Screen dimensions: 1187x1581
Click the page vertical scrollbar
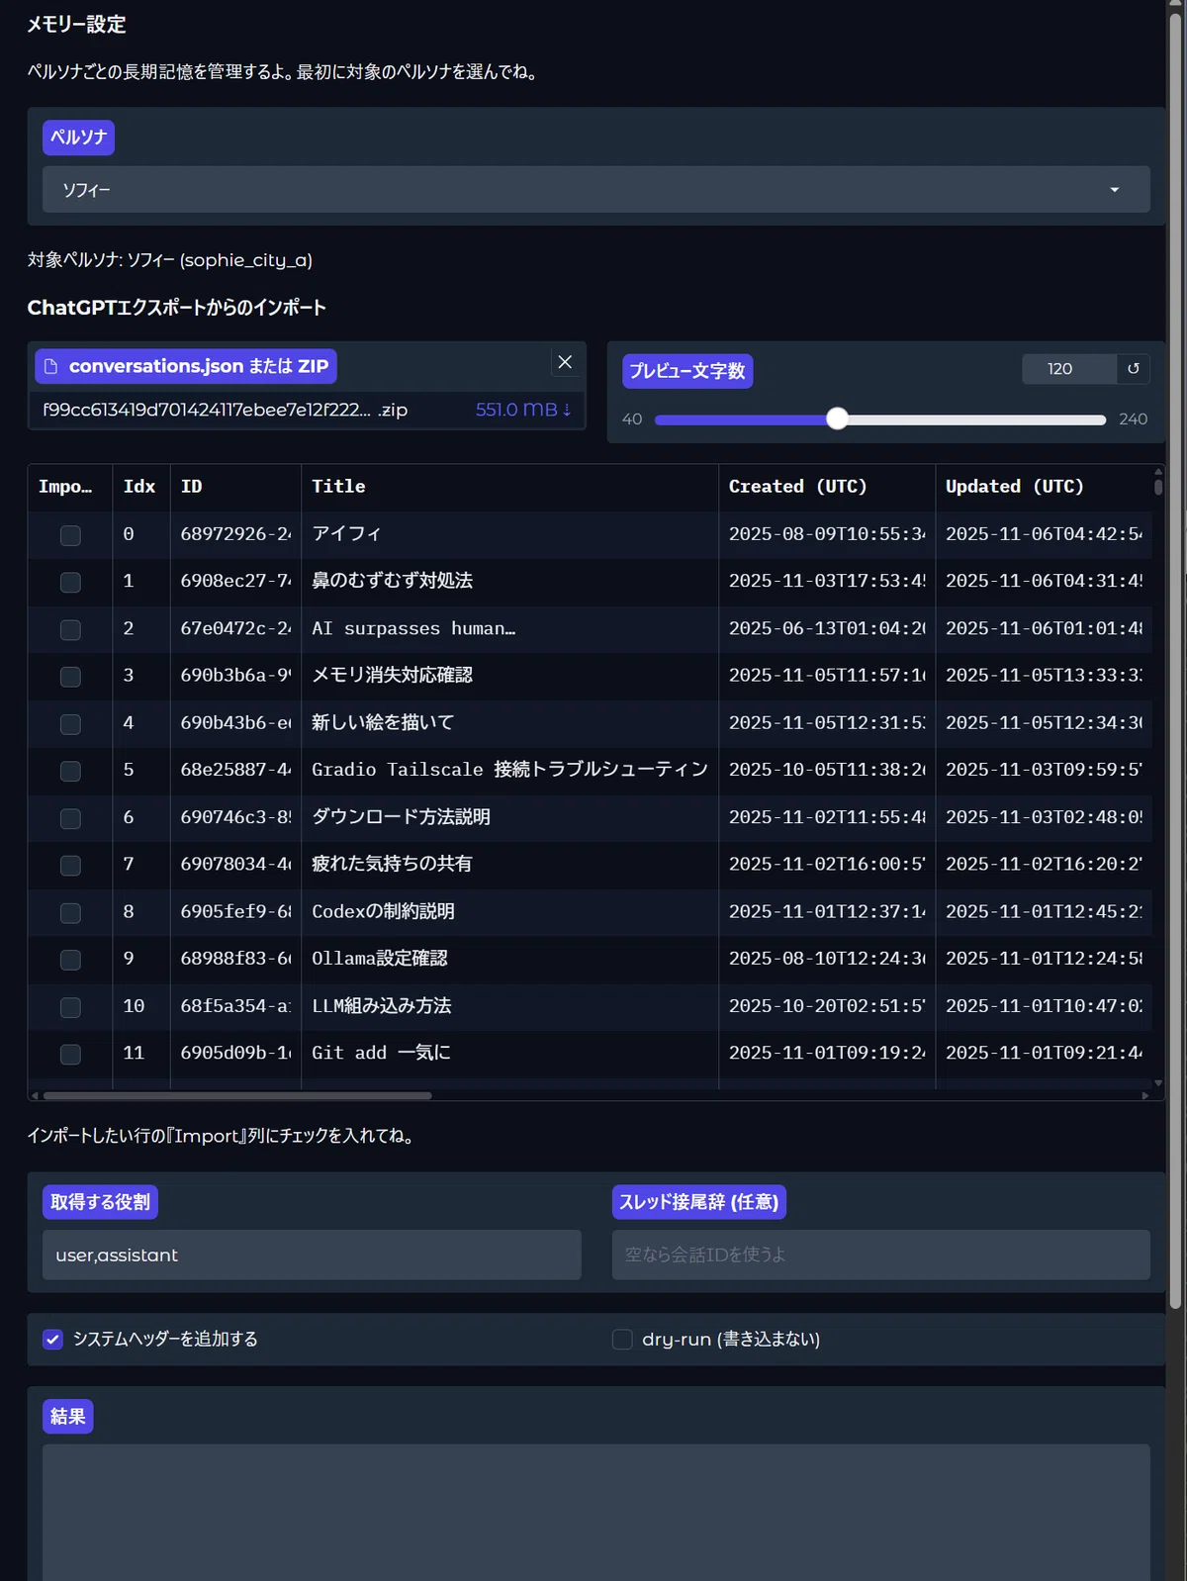coord(1176,661)
